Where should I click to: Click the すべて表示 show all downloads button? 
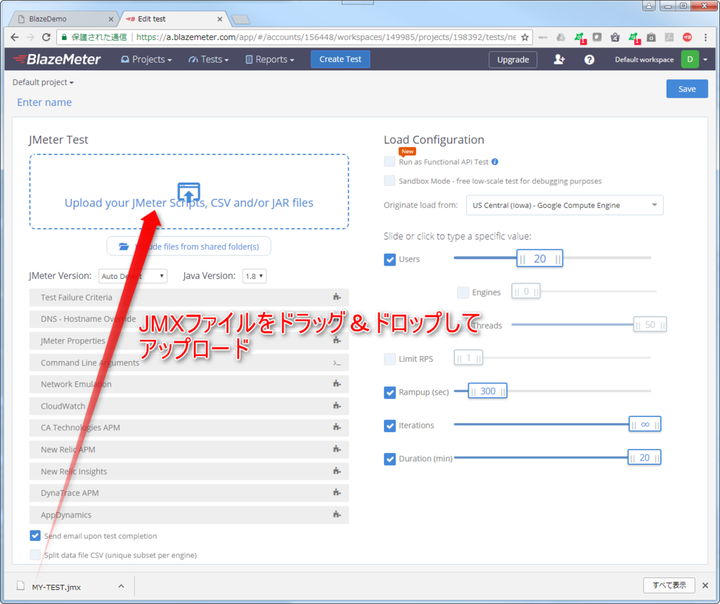(669, 585)
